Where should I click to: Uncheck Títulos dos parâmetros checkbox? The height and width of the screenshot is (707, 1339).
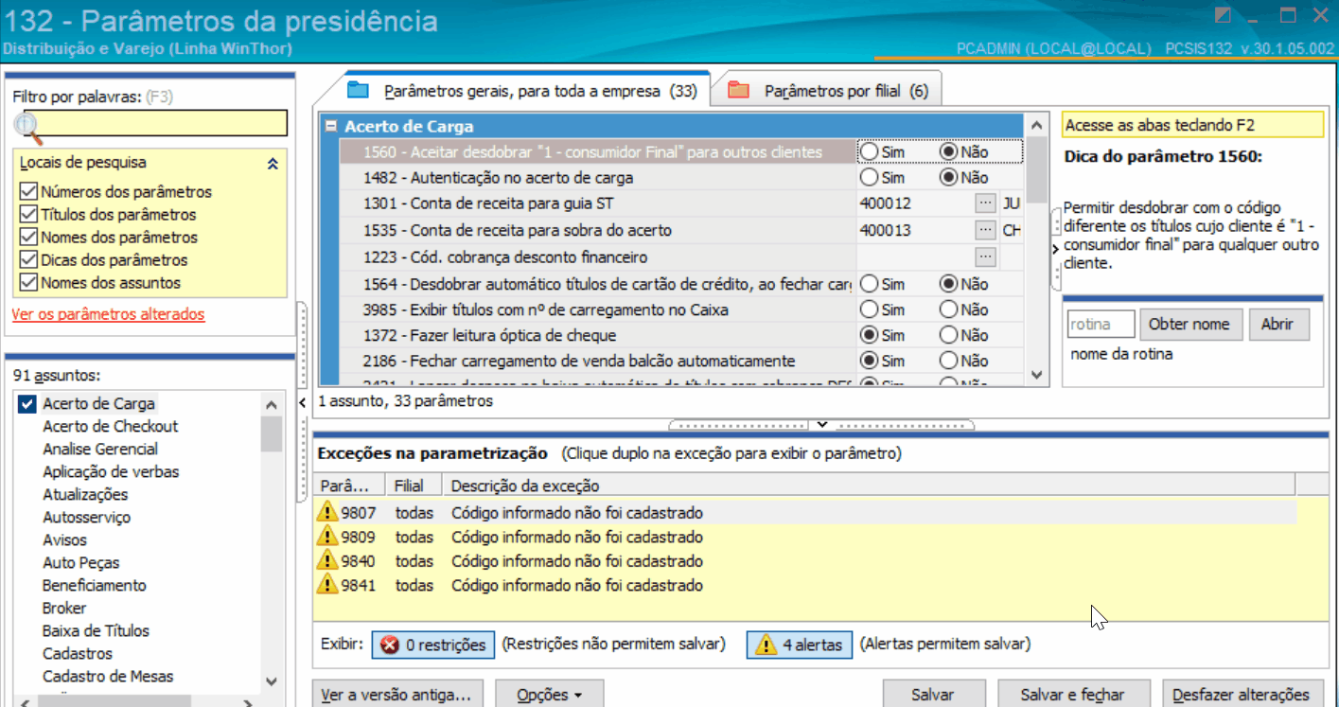coord(28,215)
